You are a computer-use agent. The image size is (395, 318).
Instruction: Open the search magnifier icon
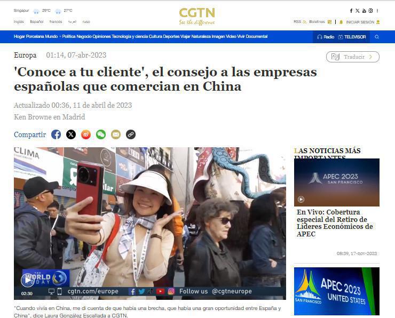(x=377, y=37)
